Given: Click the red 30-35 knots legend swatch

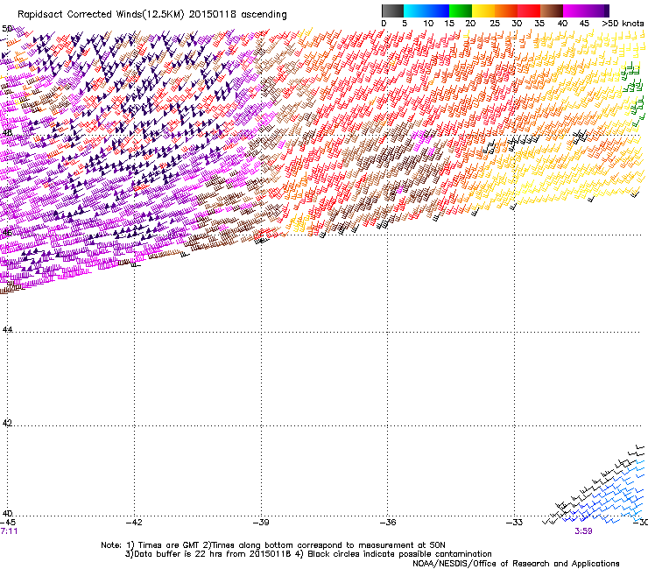Looking at the screenshot, I should pyautogui.click(x=529, y=11).
